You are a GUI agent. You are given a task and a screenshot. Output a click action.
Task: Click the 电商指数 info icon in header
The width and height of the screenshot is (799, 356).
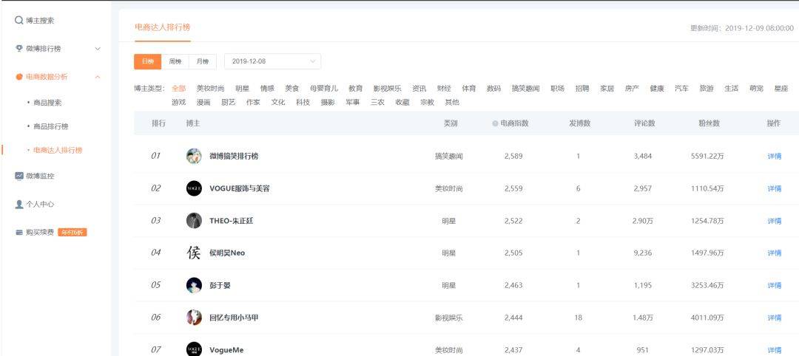pos(495,123)
